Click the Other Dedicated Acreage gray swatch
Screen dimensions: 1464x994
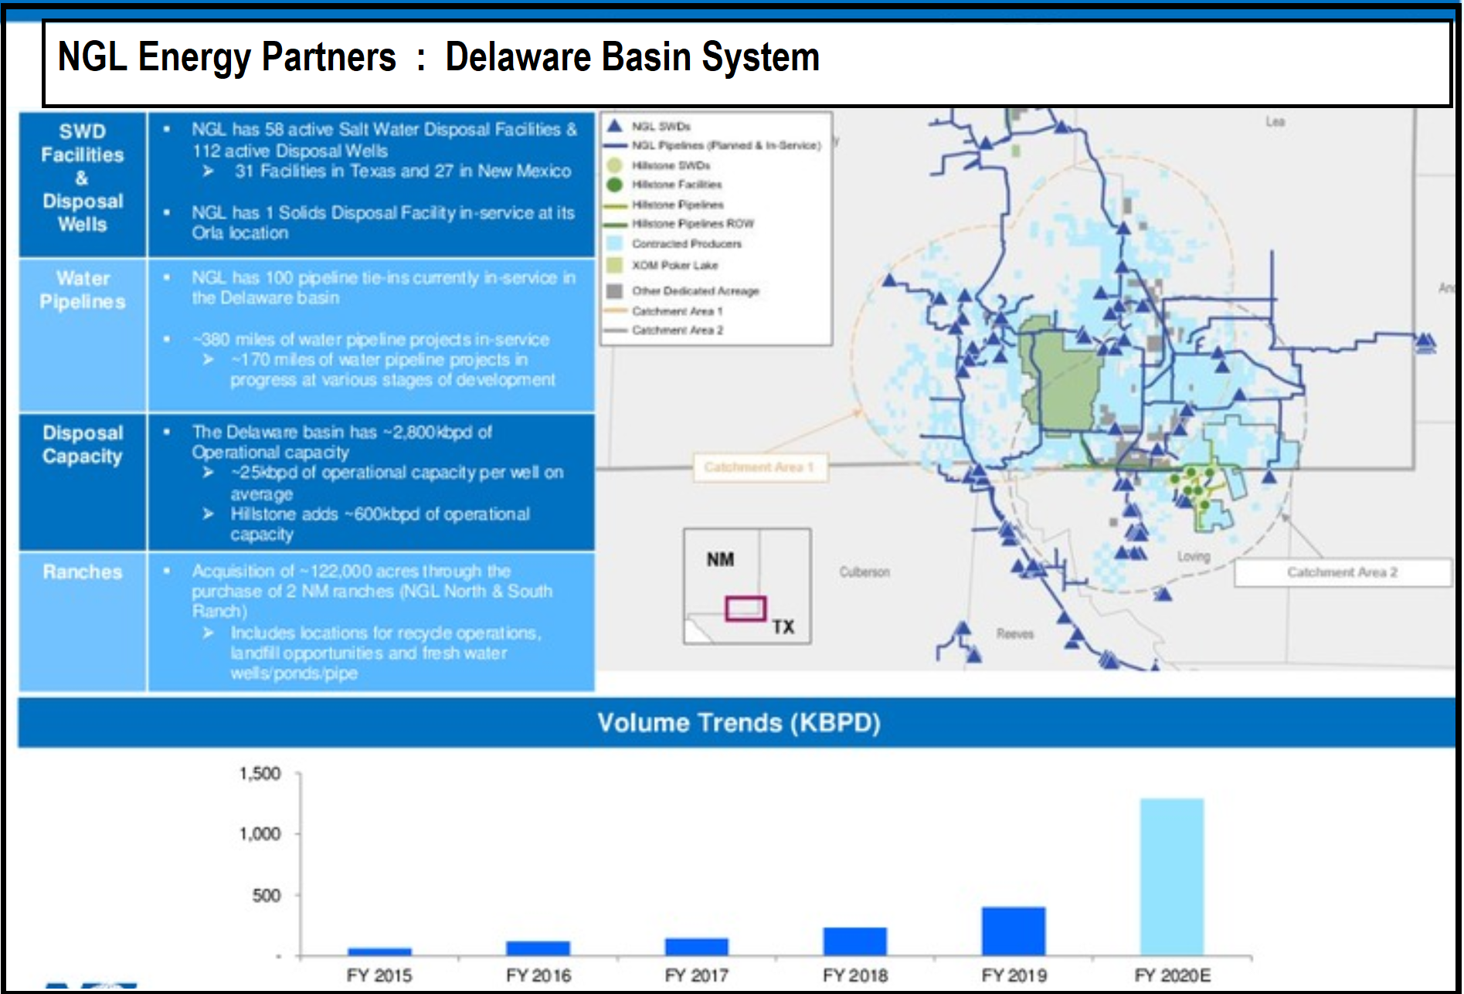pos(615,291)
